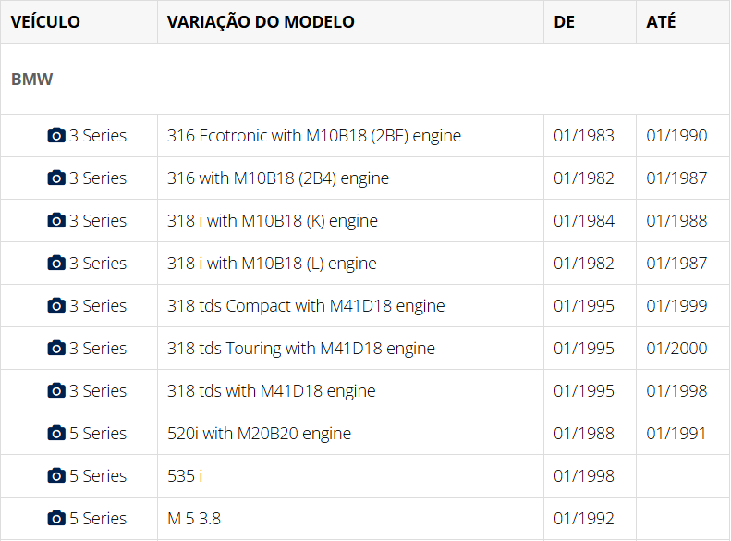Click the ATÉ column header

661,21
